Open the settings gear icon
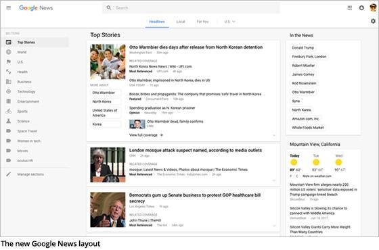 point(373,21)
